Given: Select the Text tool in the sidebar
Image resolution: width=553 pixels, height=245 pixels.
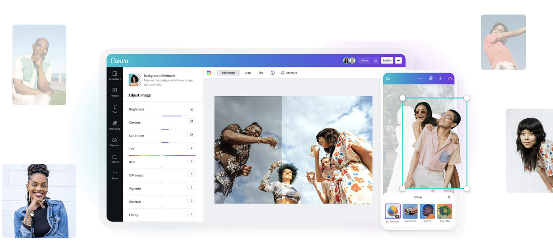Looking at the screenshot, I should pyautogui.click(x=115, y=109).
